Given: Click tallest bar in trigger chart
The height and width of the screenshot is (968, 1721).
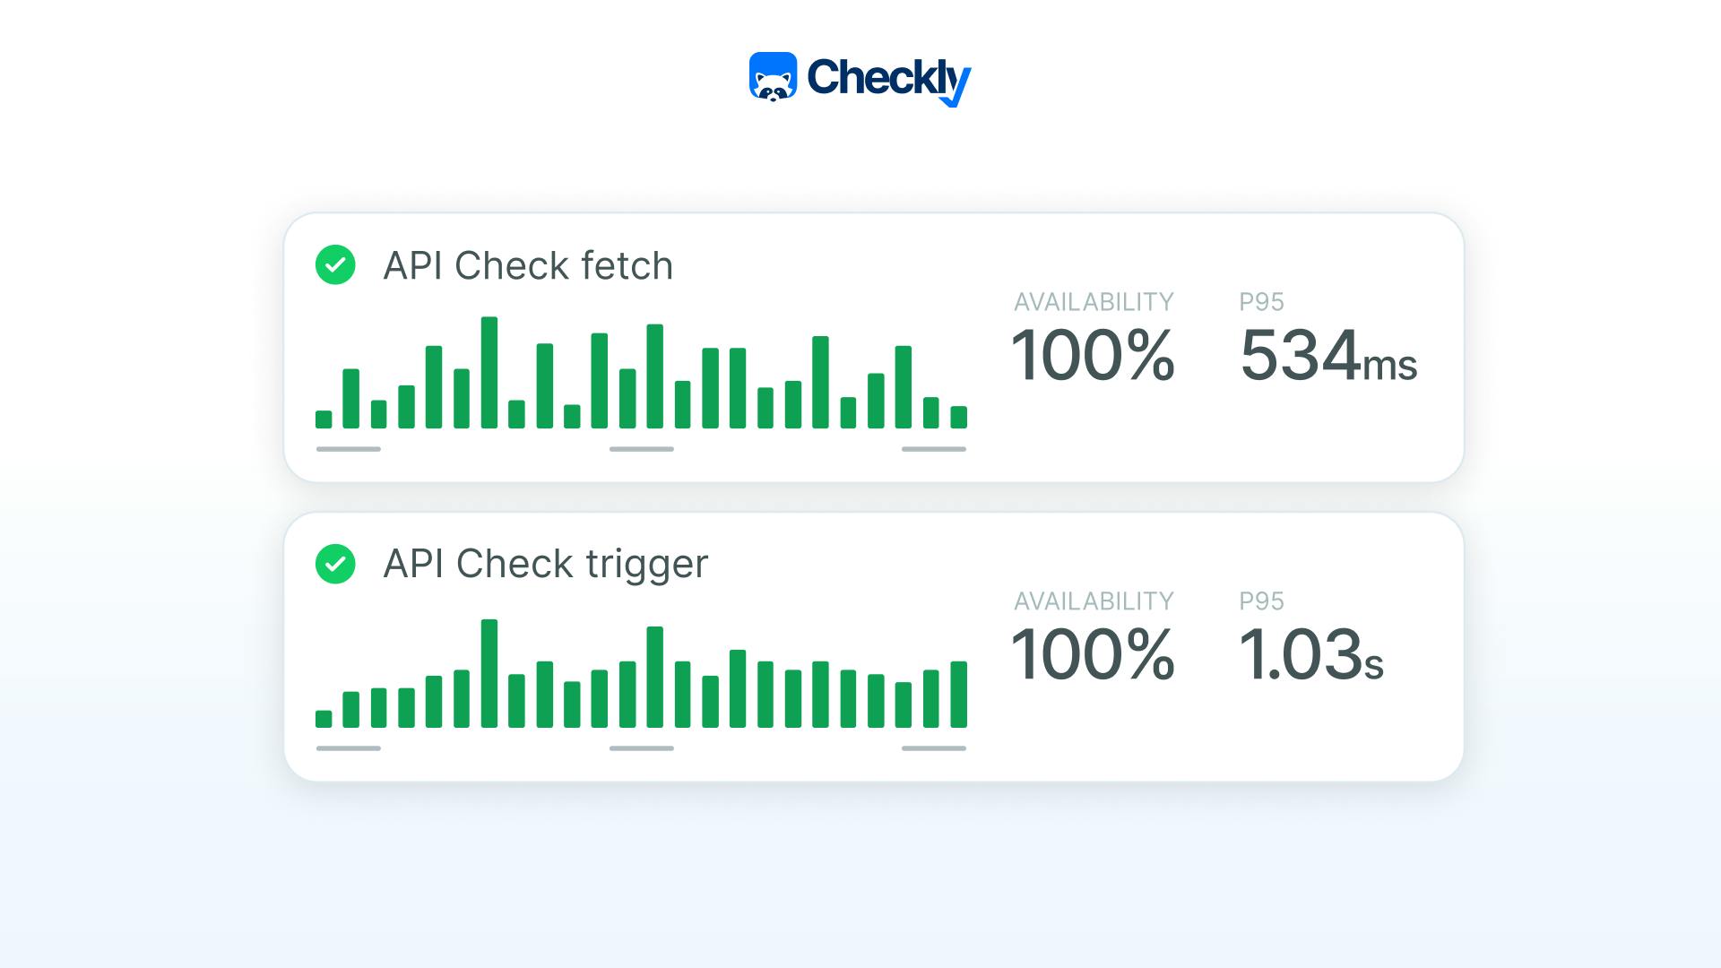Looking at the screenshot, I should click(x=489, y=673).
